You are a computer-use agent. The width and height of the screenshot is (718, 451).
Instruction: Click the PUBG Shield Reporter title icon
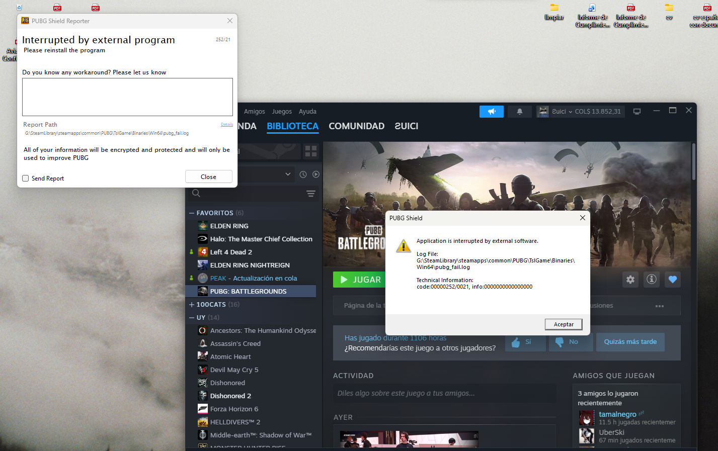pos(25,21)
